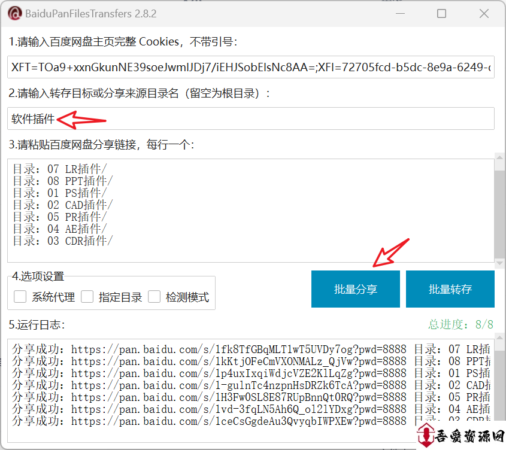Enable the 系统代理 checkbox

coord(20,297)
